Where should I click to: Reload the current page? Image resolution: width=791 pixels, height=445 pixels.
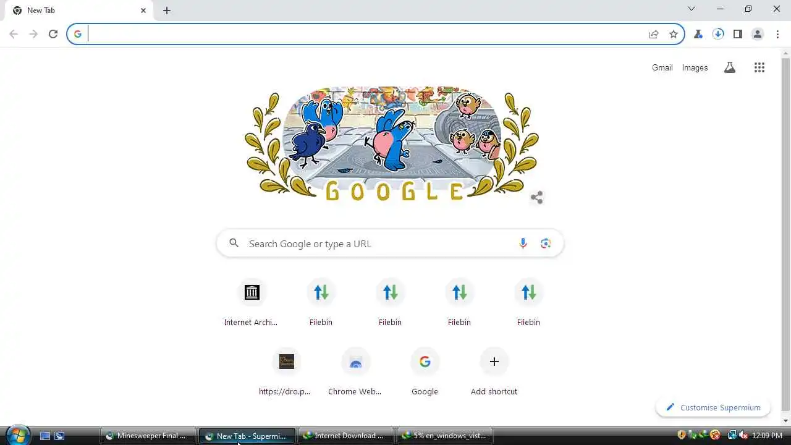[x=53, y=34]
